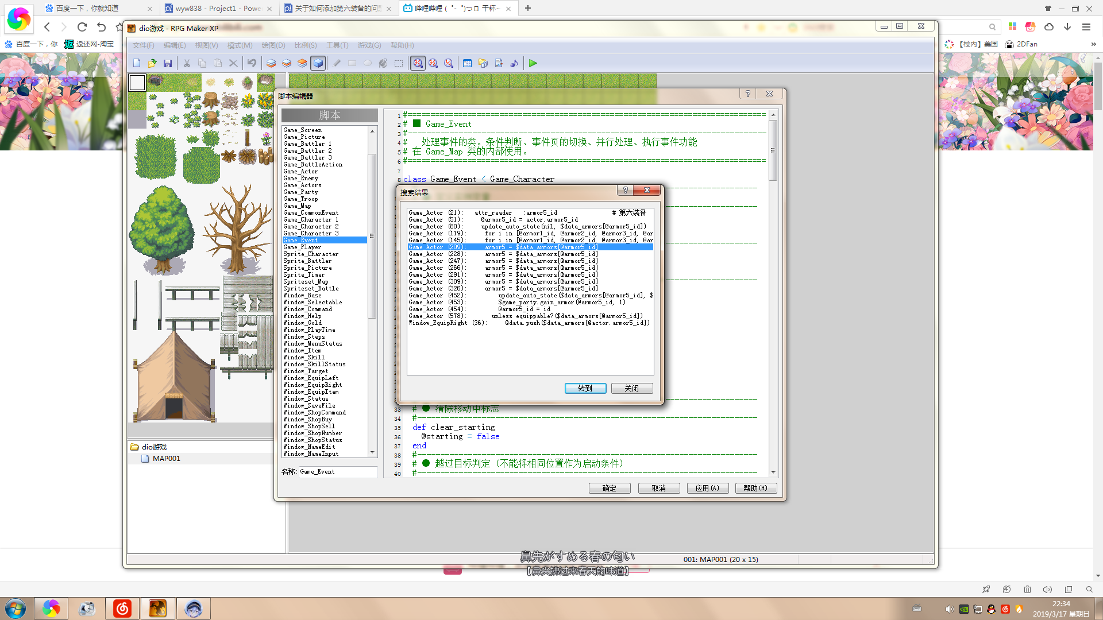The height and width of the screenshot is (620, 1103).
Task: Select map Layer 1 icon
Action: [271, 63]
